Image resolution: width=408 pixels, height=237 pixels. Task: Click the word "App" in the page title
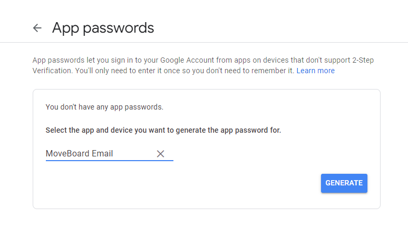point(68,28)
